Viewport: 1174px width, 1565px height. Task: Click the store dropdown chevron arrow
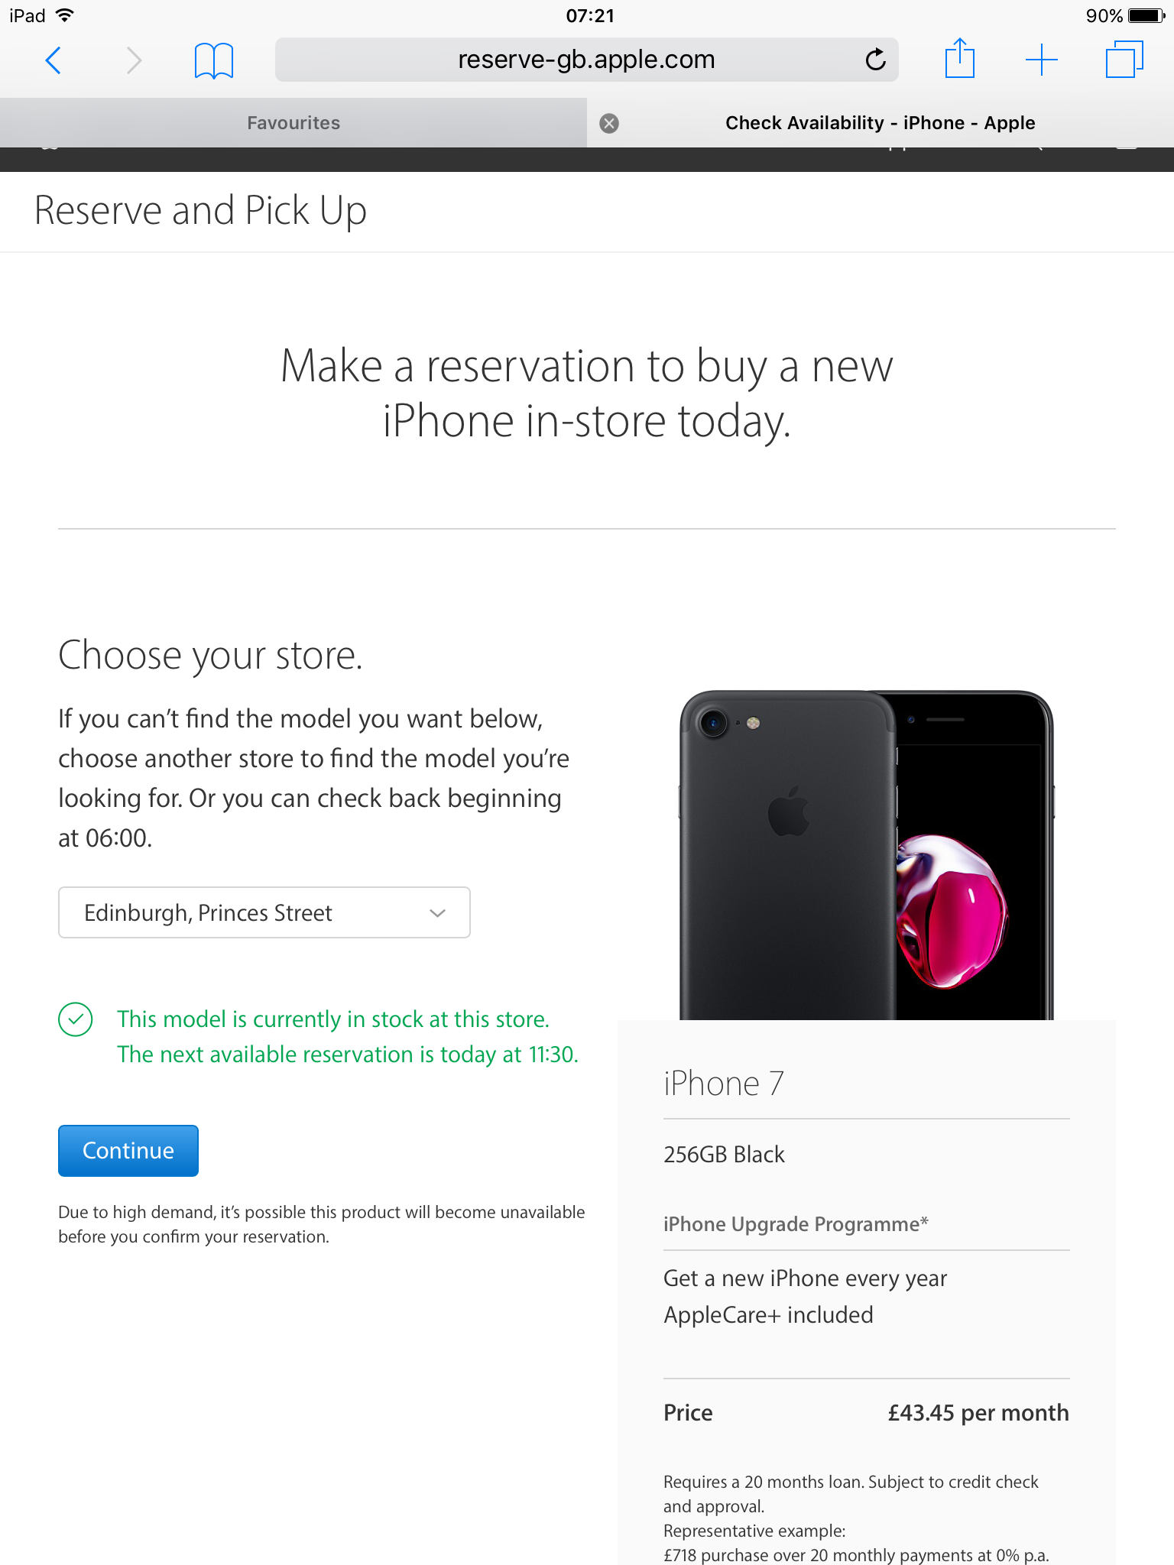[438, 913]
